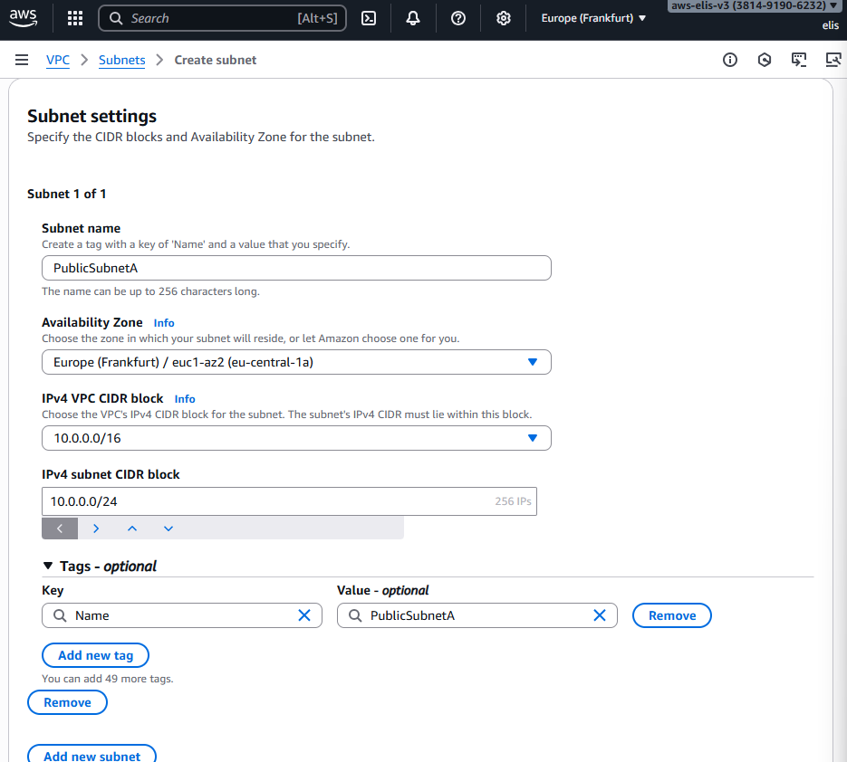
Task: Collapse the Tags optional section
Action: 49,566
